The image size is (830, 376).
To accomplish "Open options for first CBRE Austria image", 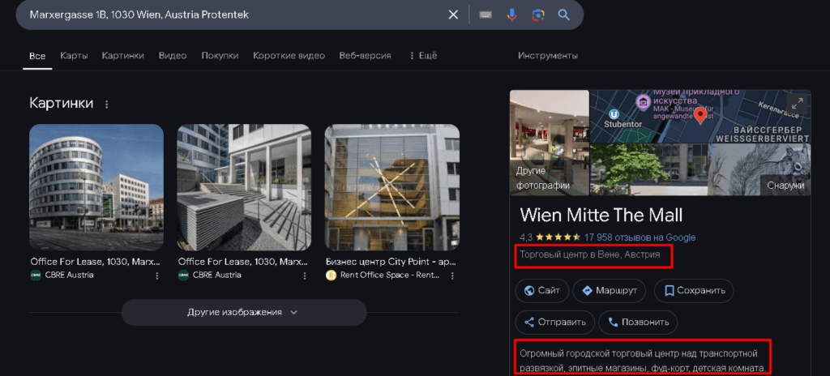I will pyautogui.click(x=156, y=276).
